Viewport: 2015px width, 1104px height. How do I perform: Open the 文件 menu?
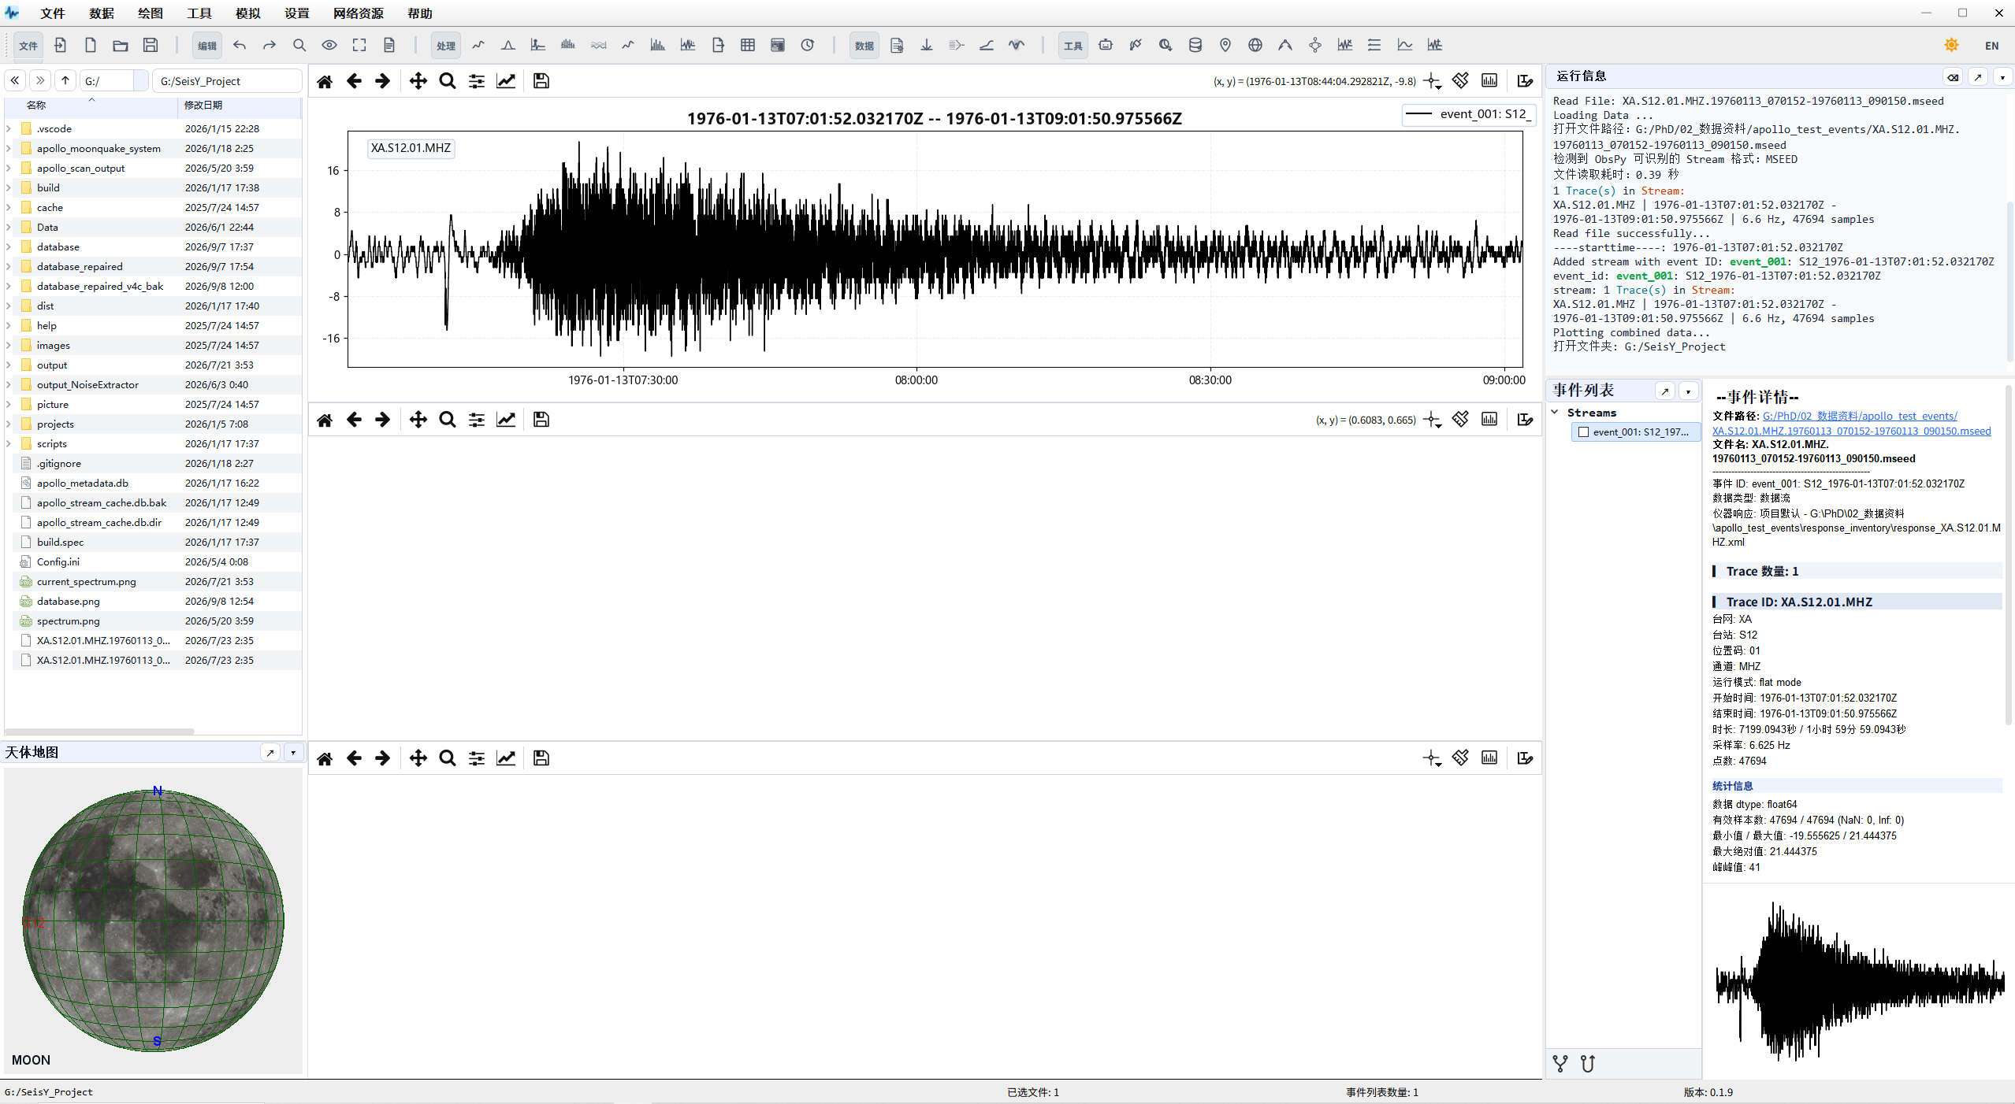pos(53,13)
